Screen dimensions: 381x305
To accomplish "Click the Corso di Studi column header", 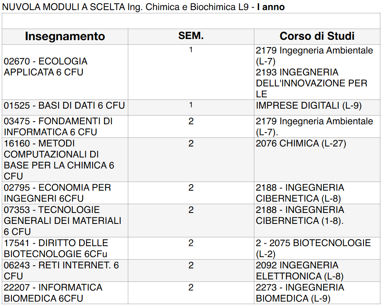I will click(x=317, y=37).
